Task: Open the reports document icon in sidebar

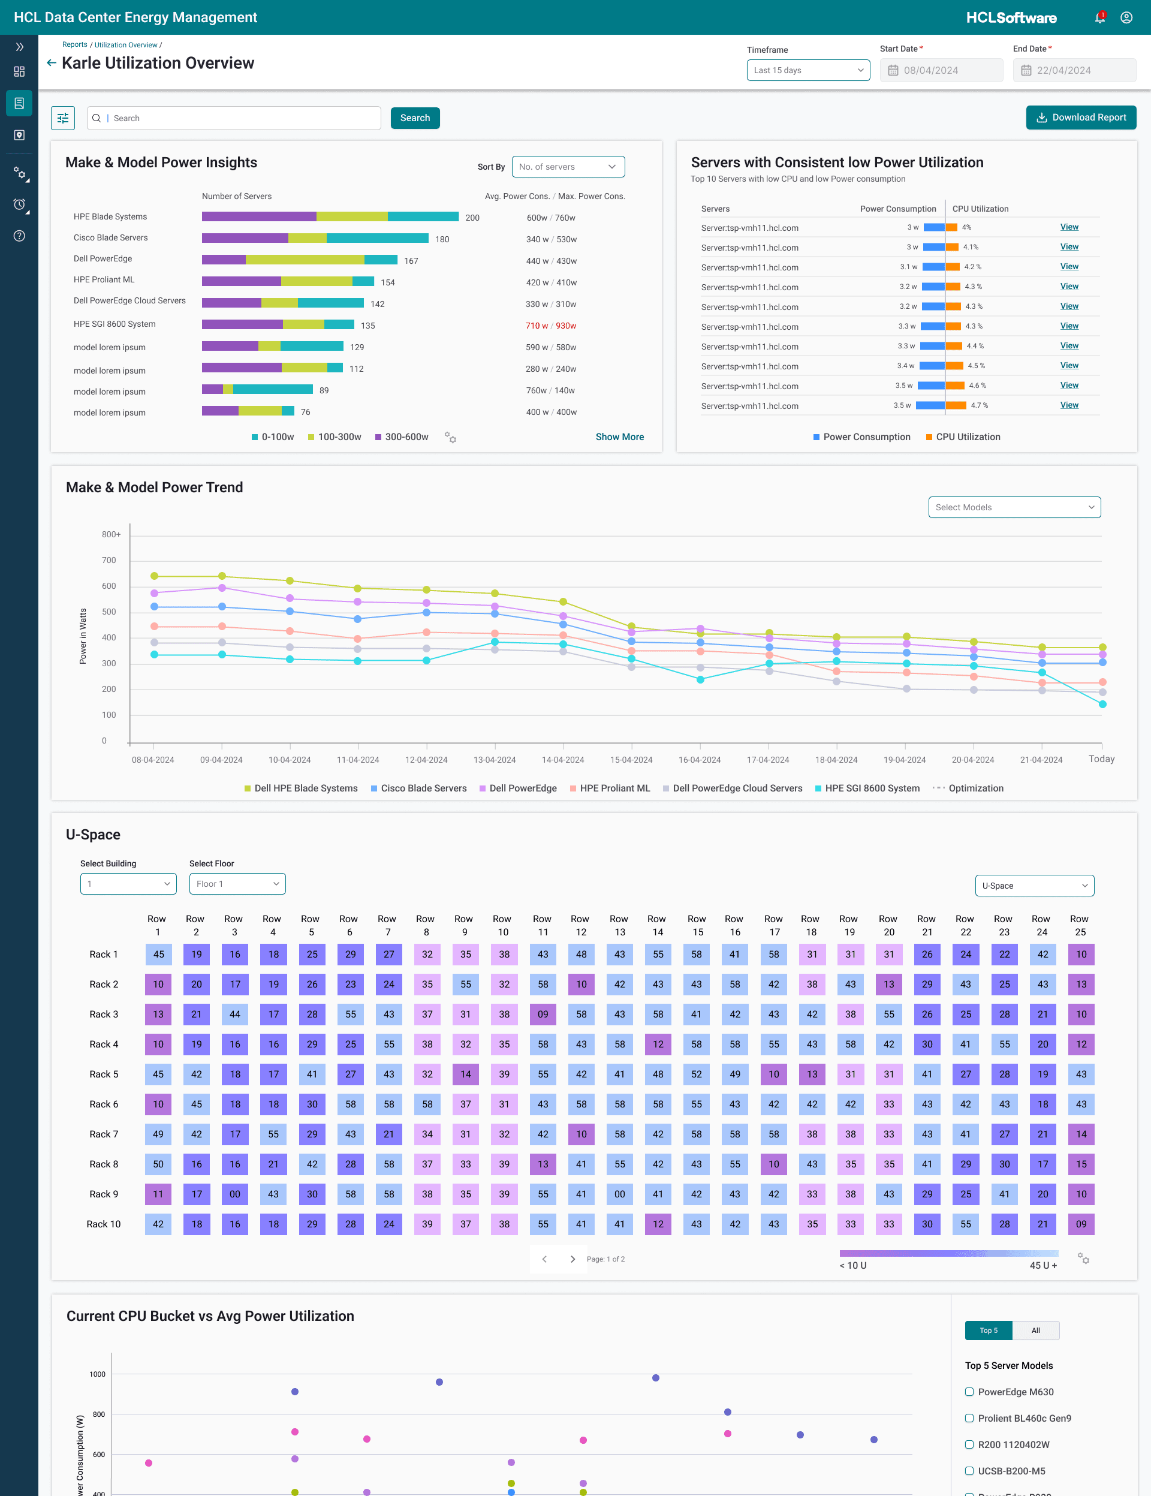Action: click(x=19, y=104)
